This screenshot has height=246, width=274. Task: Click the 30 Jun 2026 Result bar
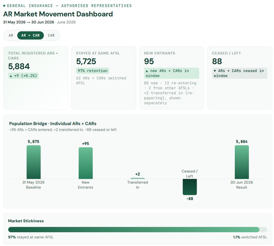(x=242, y=162)
